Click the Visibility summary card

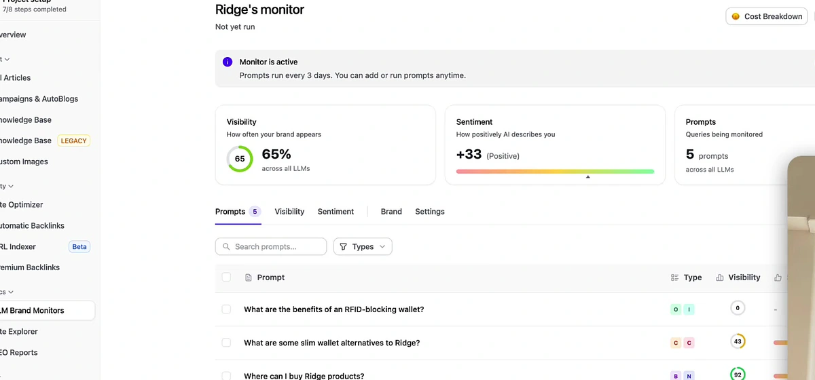(325, 145)
